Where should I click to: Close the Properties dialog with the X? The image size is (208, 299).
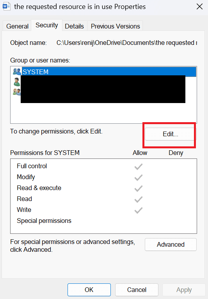pyautogui.click(x=199, y=7)
